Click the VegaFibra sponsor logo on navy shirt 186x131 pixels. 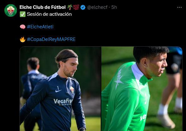pos(63,102)
